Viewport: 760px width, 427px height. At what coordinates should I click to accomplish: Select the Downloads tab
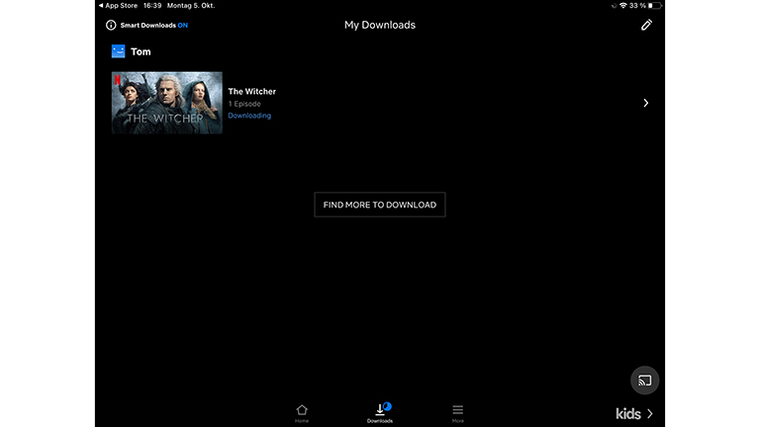tap(380, 413)
